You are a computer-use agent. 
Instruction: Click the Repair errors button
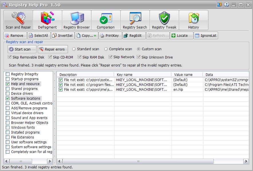coord(53,49)
